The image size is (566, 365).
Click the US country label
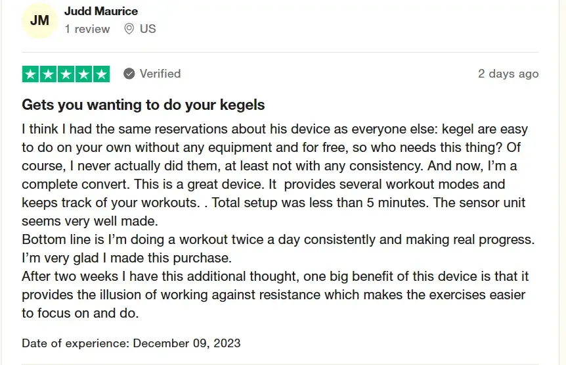(x=148, y=29)
